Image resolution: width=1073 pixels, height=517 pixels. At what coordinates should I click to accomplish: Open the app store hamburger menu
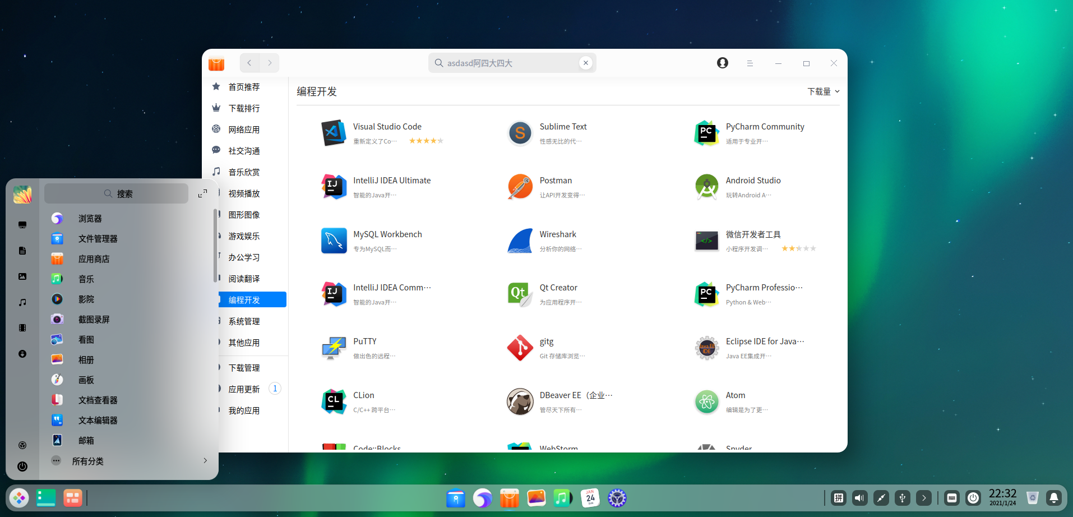[750, 63]
